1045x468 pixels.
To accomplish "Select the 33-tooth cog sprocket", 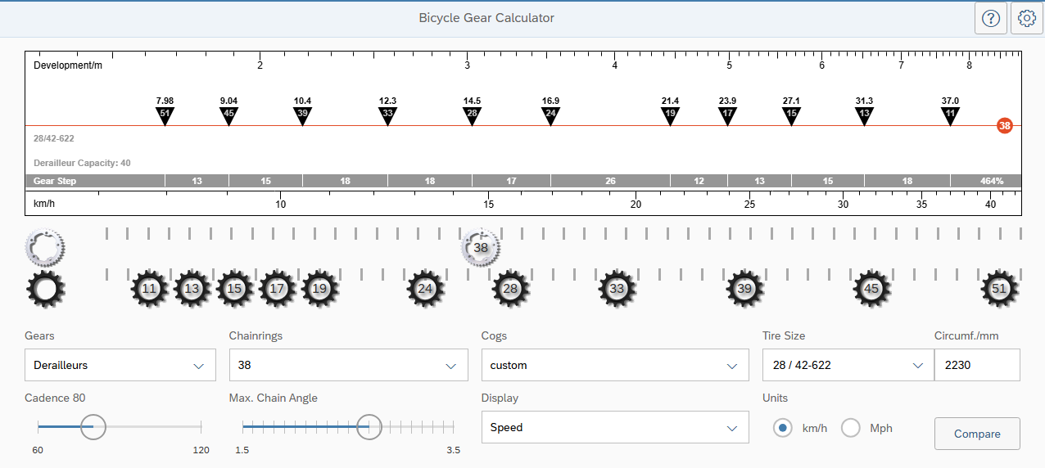I will 617,289.
